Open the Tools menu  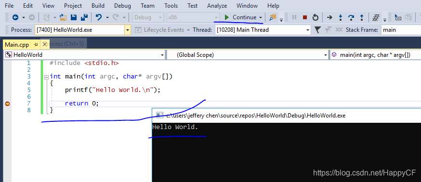click(x=171, y=6)
